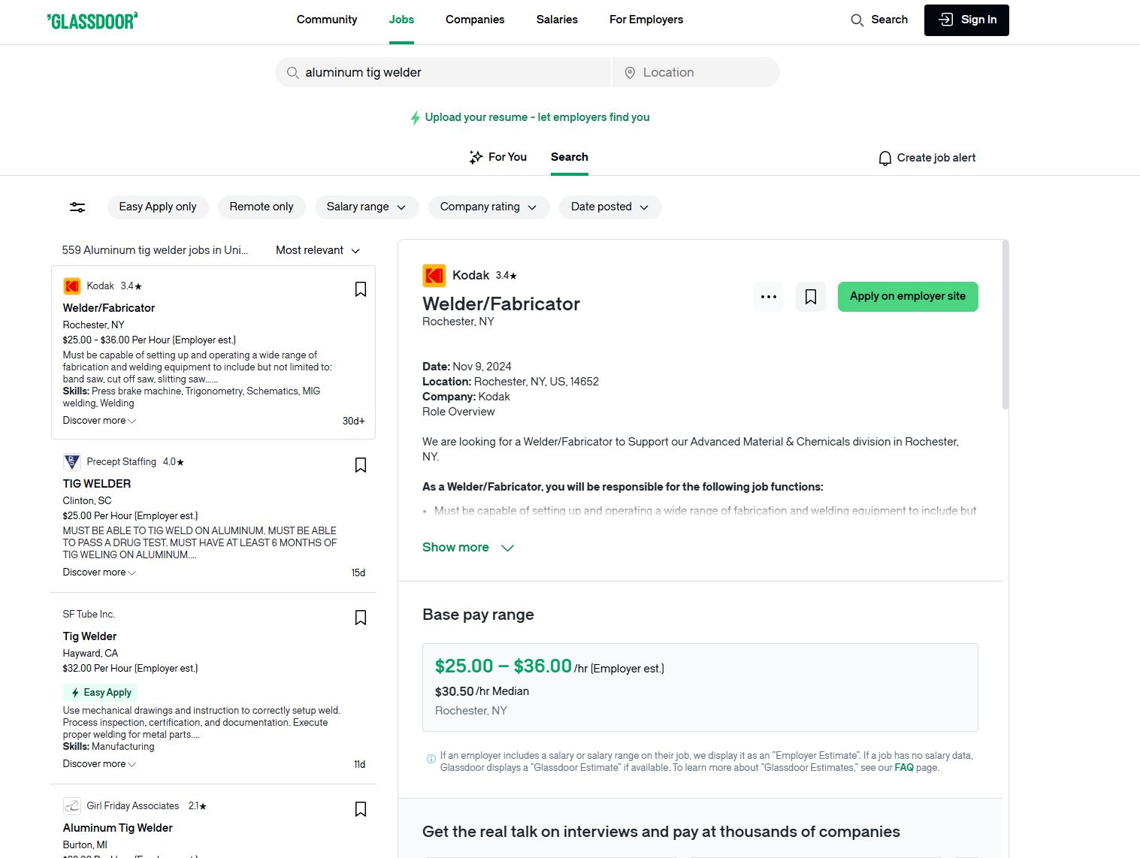
Task: Toggle the Easy Apply only filter
Action: [158, 207]
